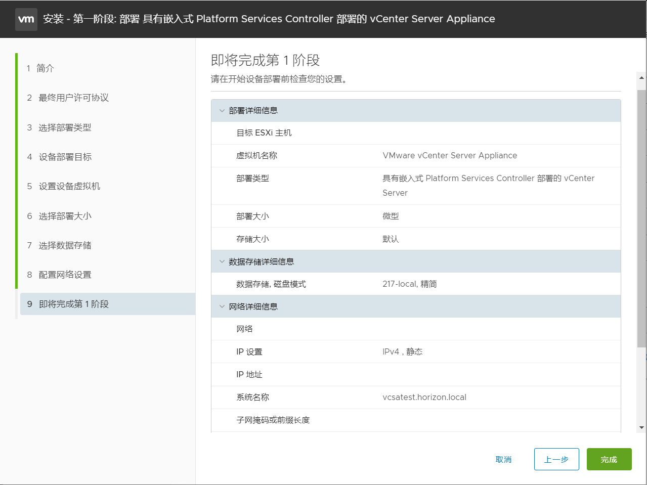Click the 上一步 back button
This screenshot has height=485, width=647.
tap(556, 459)
